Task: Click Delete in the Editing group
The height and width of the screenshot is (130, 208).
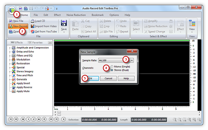Action: (106, 21)
